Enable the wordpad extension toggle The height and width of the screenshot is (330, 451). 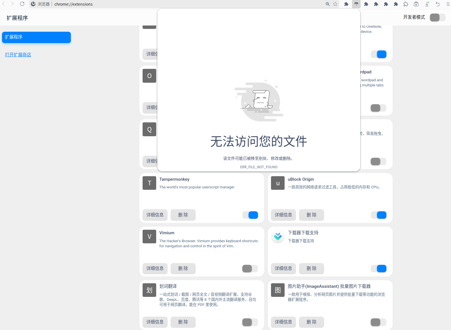tap(379, 108)
